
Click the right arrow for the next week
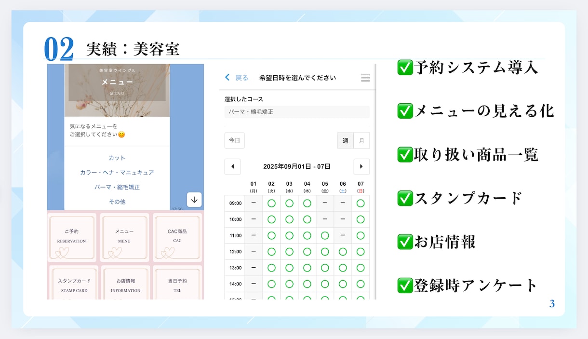(x=361, y=166)
